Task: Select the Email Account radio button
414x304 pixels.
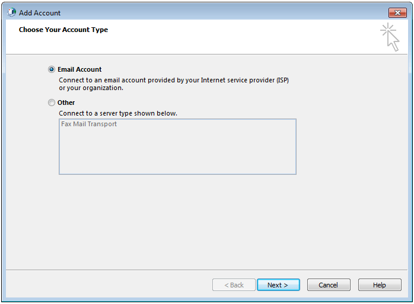Action: (x=52, y=69)
